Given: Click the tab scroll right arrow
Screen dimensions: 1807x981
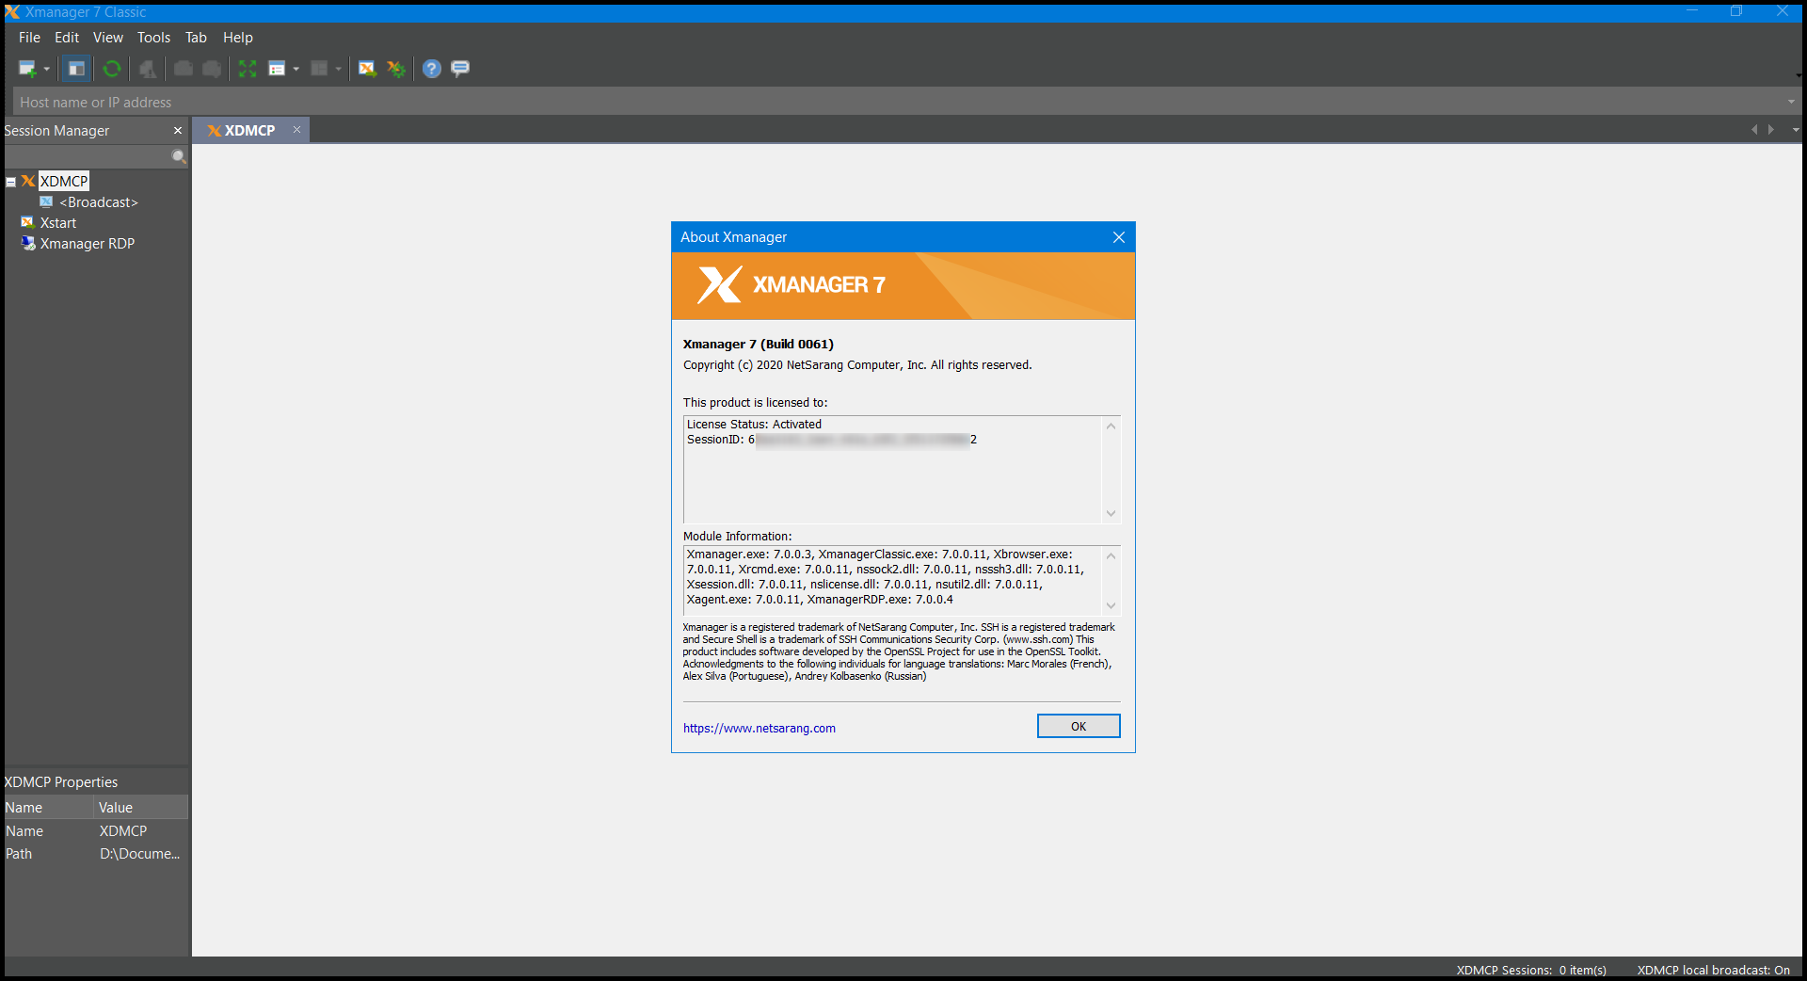Looking at the screenshot, I should click(1771, 130).
